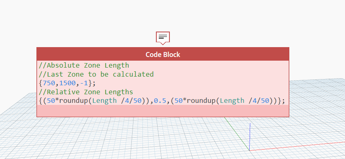Click the first Length variable
The width and height of the screenshot is (345, 159).
point(104,101)
